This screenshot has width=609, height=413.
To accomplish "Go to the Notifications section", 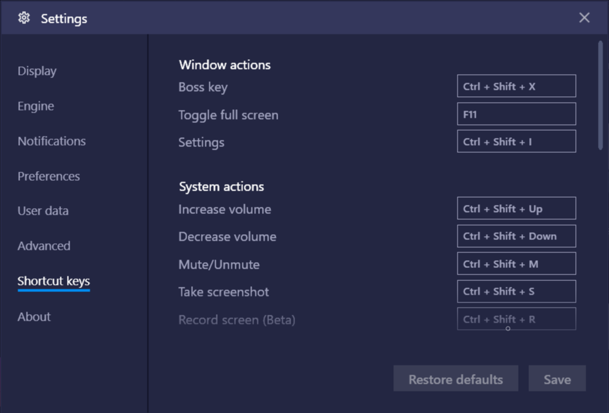I will (51, 141).
